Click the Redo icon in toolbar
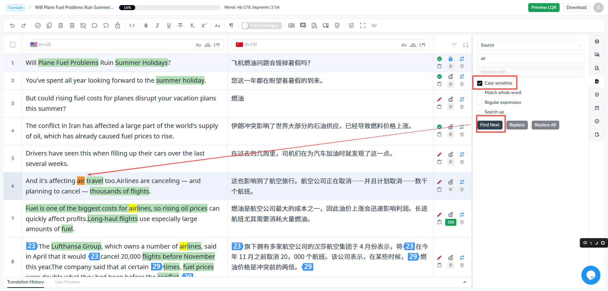This screenshot has width=608, height=291. click(x=23, y=26)
